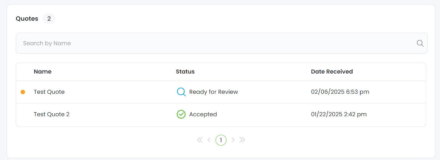Viewport: 440px width, 160px height.
Task: Click the search magnifier icon
Action: click(x=420, y=43)
